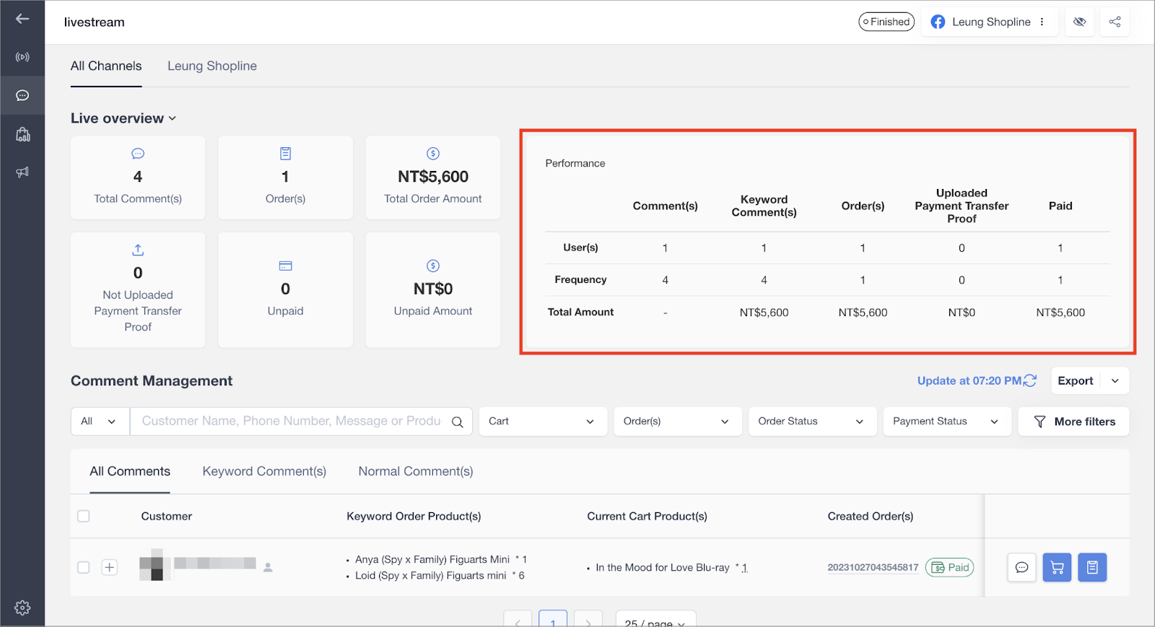Click the More filters button
The width and height of the screenshot is (1155, 627).
(x=1073, y=421)
